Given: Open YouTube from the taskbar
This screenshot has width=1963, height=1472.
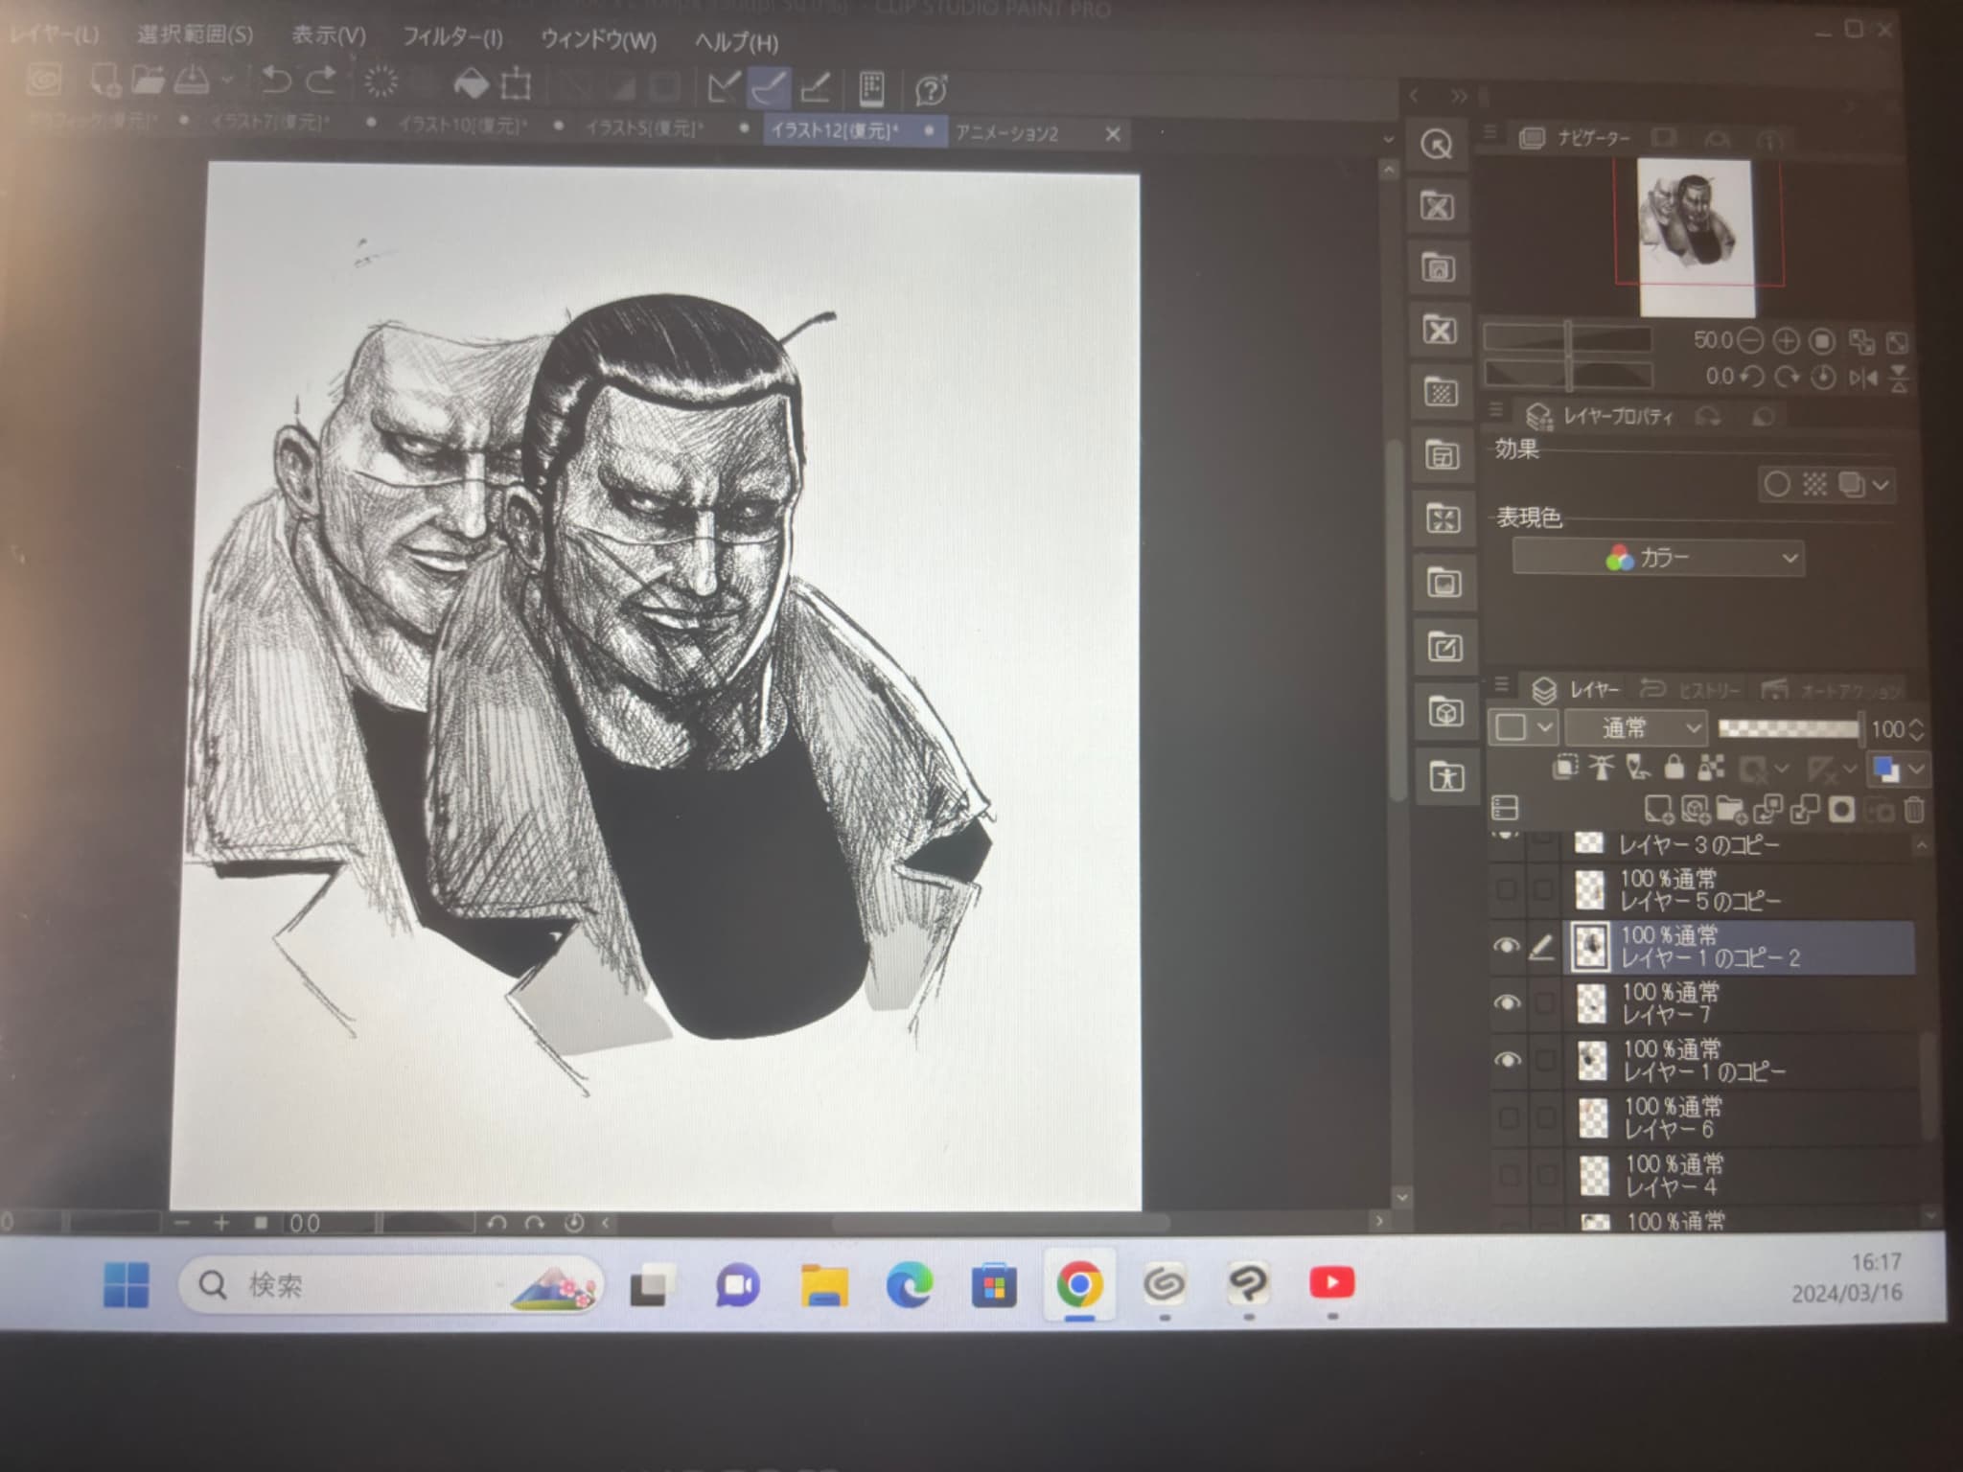Looking at the screenshot, I should pyautogui.click(x=1331, y=1284).
